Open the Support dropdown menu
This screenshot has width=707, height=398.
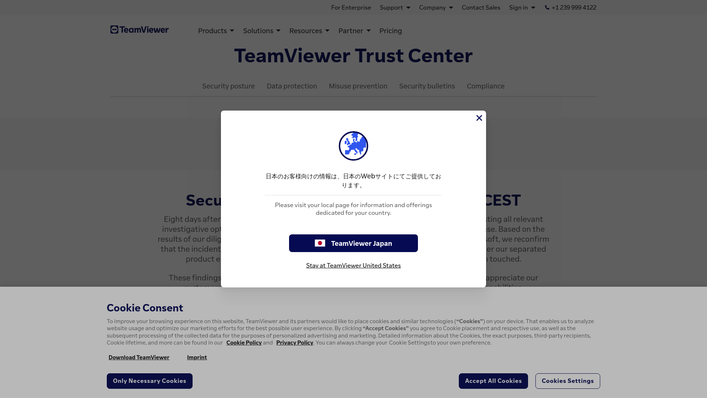click(x=395, y=7)
